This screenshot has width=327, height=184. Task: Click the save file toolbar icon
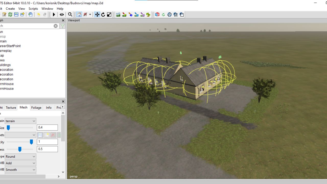16,15
